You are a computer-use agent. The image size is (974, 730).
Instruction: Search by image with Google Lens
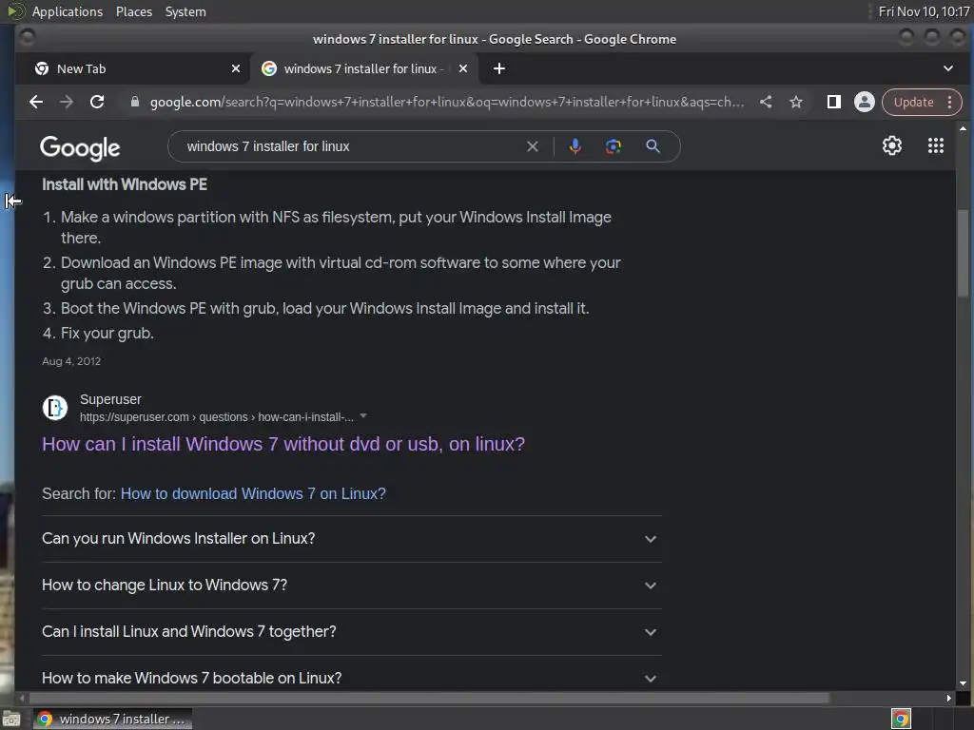(x=614, y=146)
